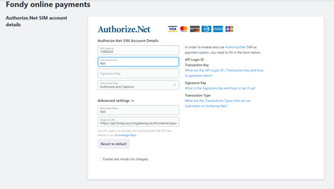The image size is (334, 189).
Task: Select the MD5 Hash Value field
Action: click(x=138, y=110)
